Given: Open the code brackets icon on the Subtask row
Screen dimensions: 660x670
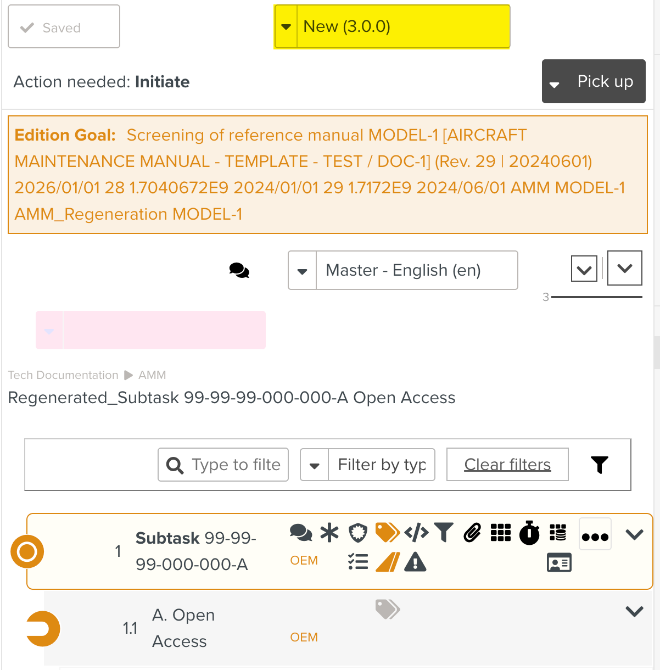Looking at the screenshot, I should [x=416, y=533].
